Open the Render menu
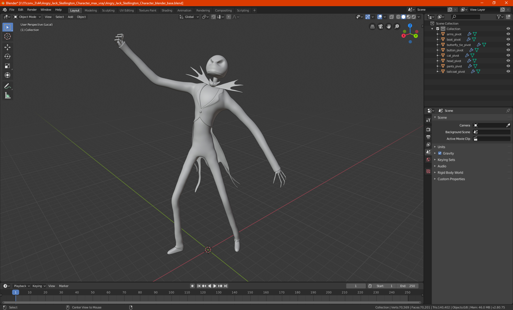This screenshot has height=310, width=513. point(32,10)
